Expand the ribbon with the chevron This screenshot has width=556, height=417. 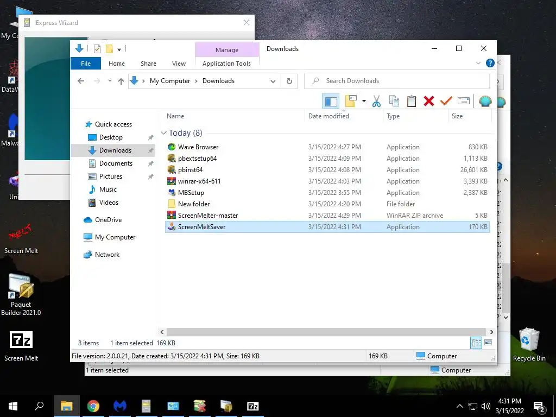point(478,63)
